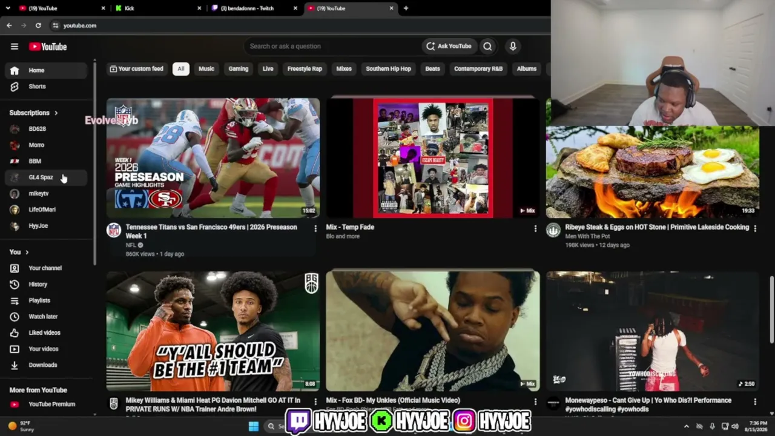Open the Tennessee Titans vs 49ers title

tap(211, 231)
